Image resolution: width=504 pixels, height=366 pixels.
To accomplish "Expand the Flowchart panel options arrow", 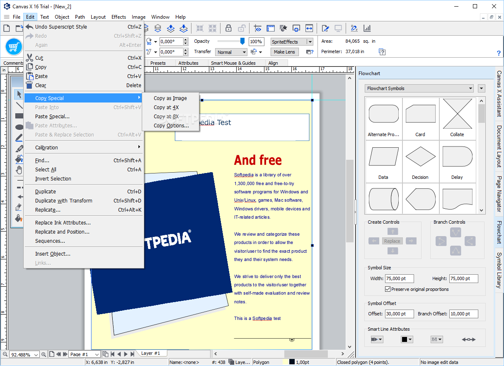I will point(481,88).
